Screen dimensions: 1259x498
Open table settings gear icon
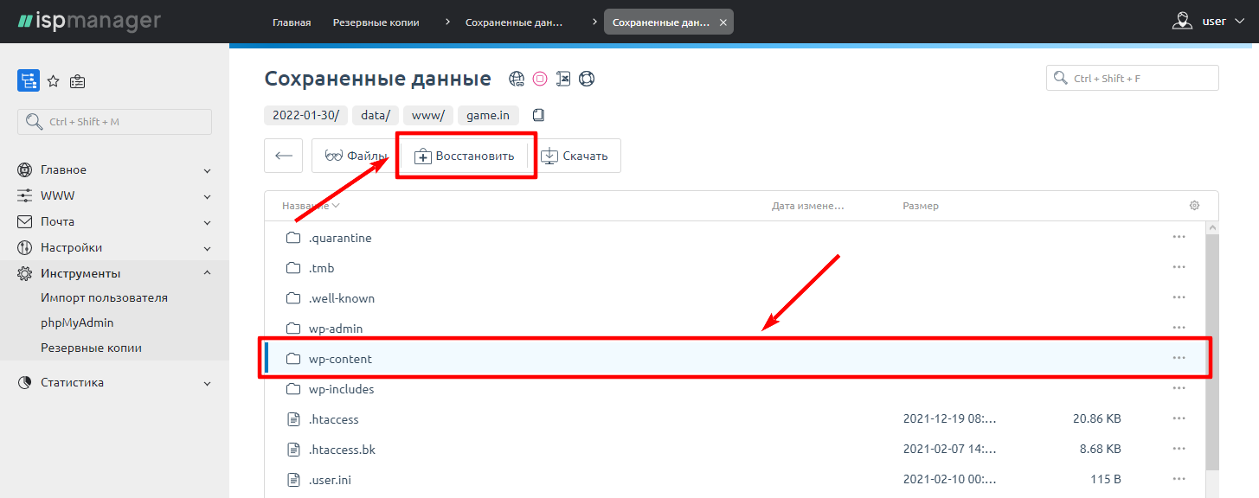1194,206
